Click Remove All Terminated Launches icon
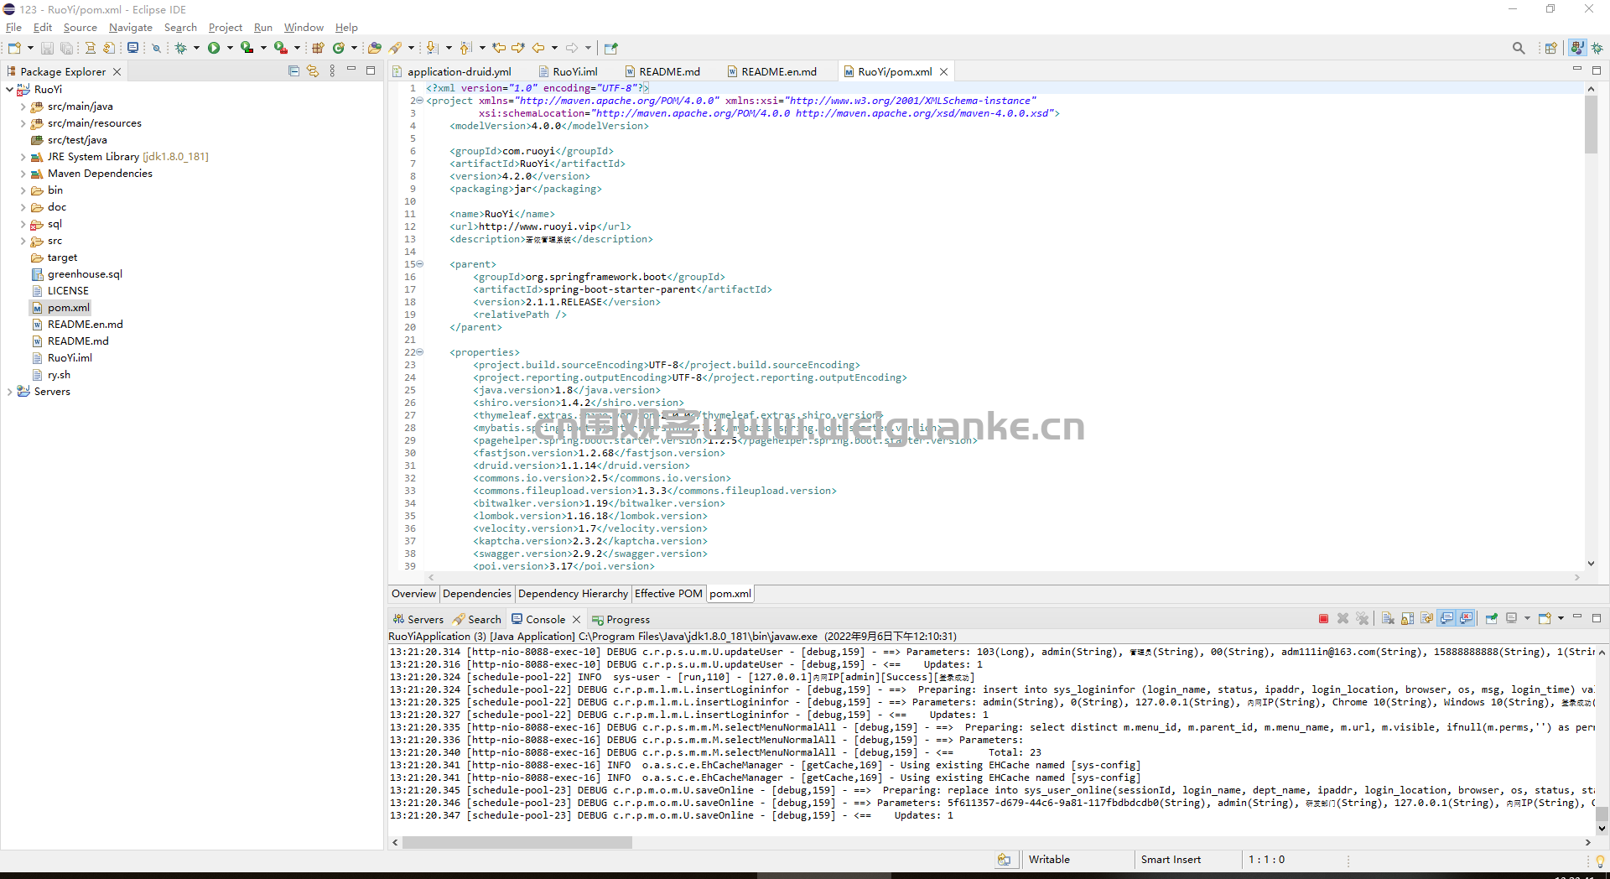This screenshot has height=879, width=1610. coord(1363,619)
